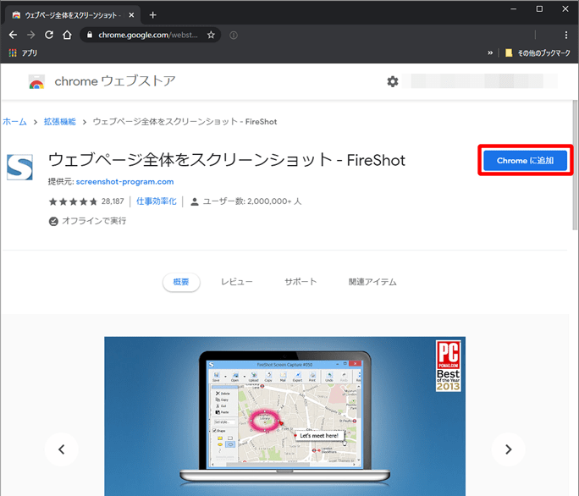This screenshot has height=496, width=579.
Task: Click the FireShot extension logo
Action: [20, 168]
